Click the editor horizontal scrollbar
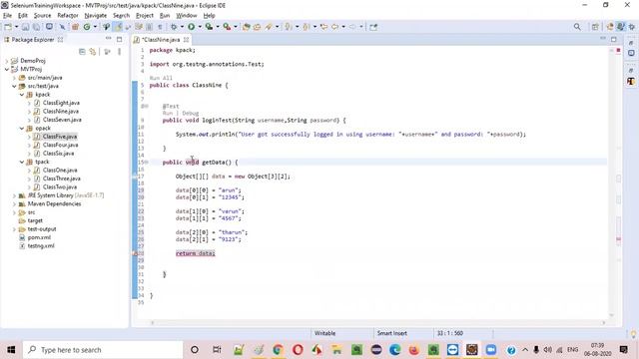639x359 pixels. point(377,323)
